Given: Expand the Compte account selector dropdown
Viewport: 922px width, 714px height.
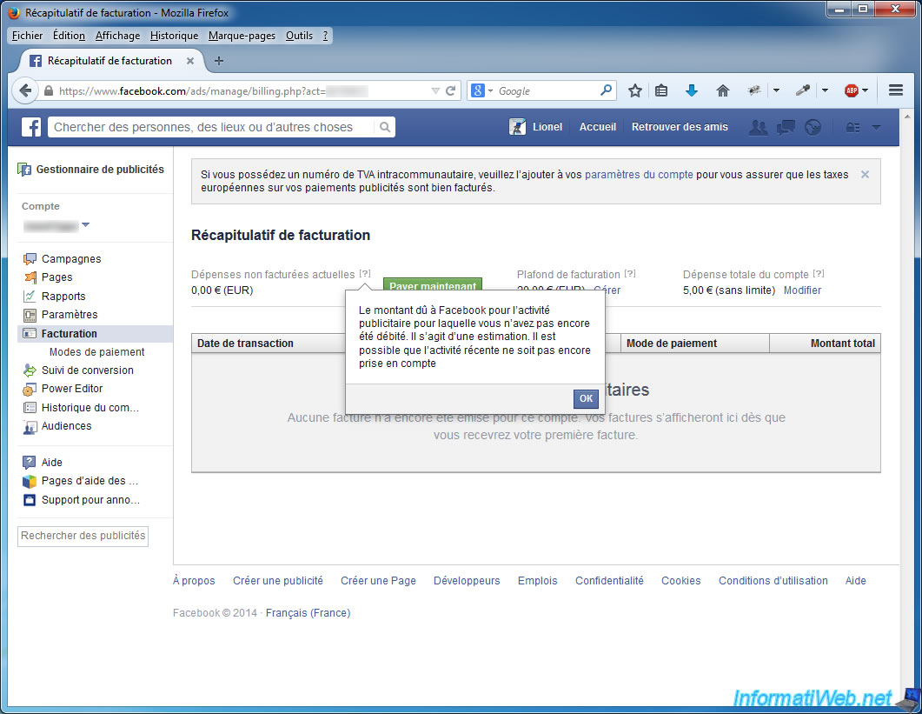Looking at the screenshot, I should [85, 225].
